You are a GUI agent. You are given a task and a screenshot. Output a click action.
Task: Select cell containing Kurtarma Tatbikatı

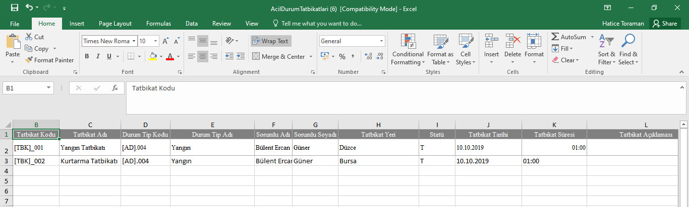89,161
